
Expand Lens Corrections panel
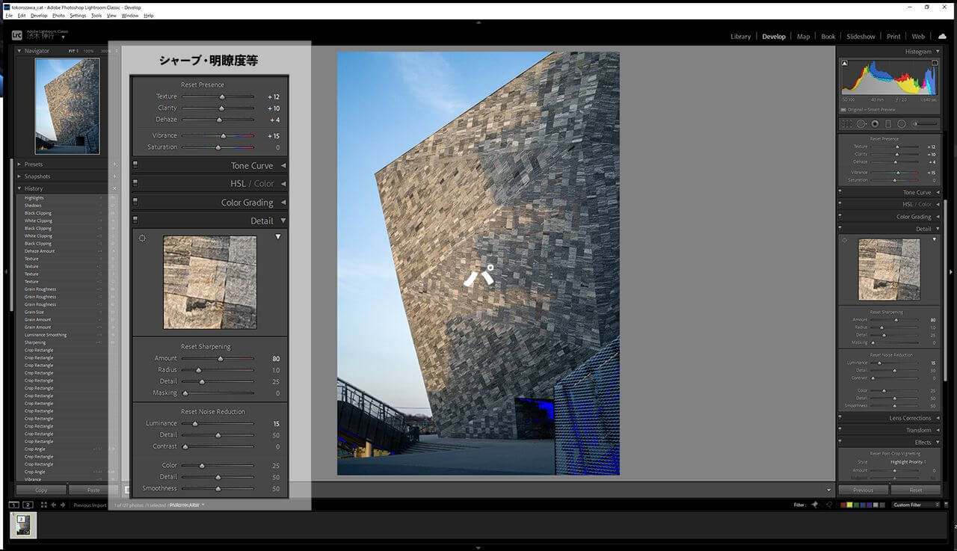pos(938,418)
